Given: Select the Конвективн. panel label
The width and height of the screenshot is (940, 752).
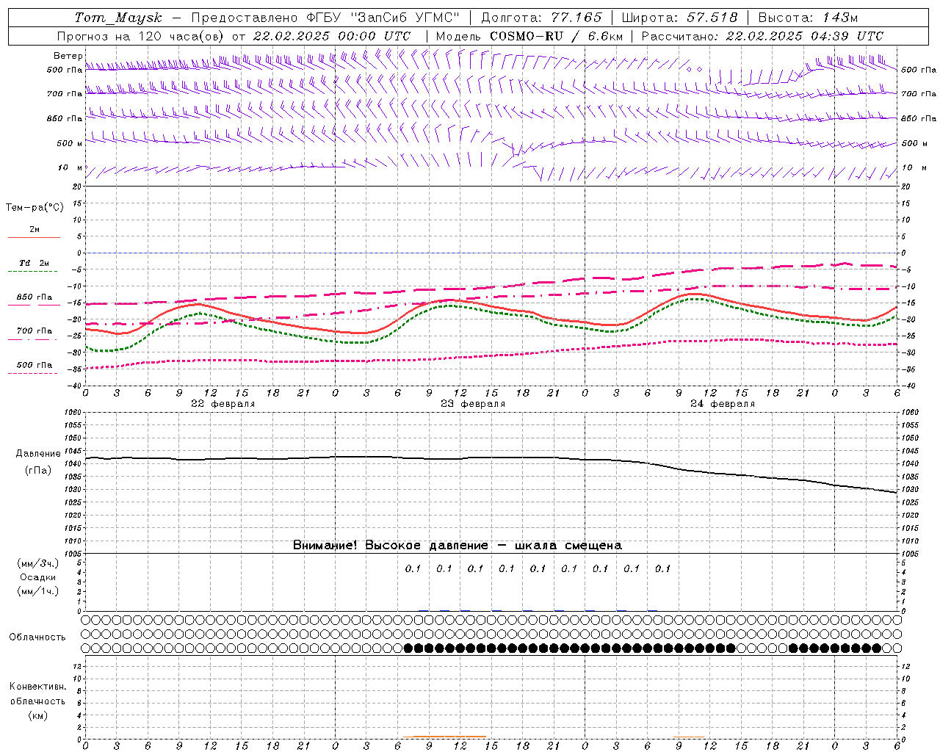Looking at the screenshot, I should coord(37,687).
